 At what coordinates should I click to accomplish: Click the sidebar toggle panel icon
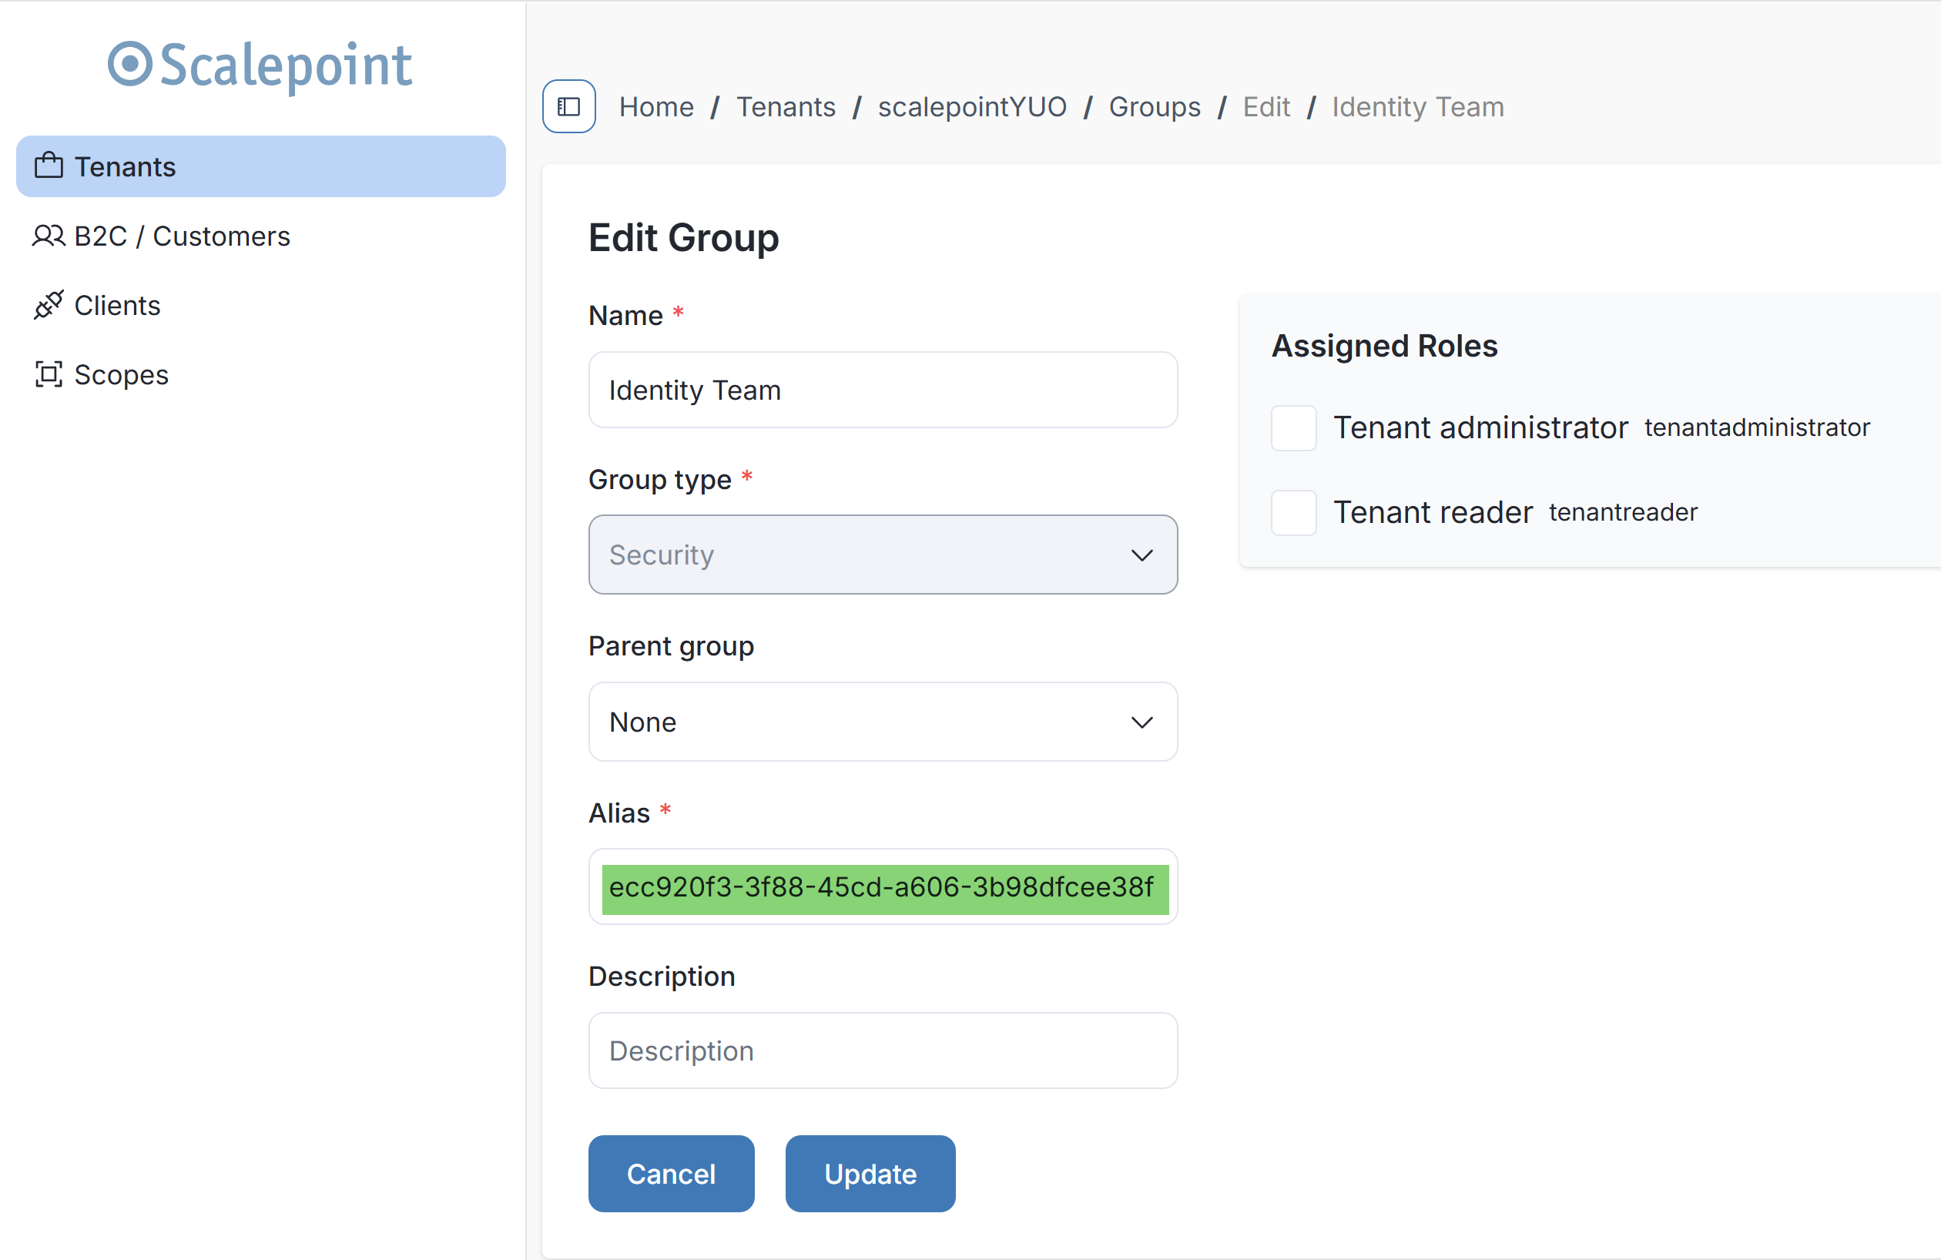pyautogui.click(x=568, y=106)
